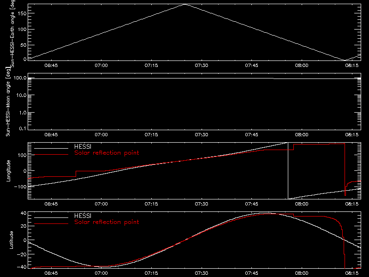
Task: Click the 40 tick on Latitude plot
Action: click(24, 213)
